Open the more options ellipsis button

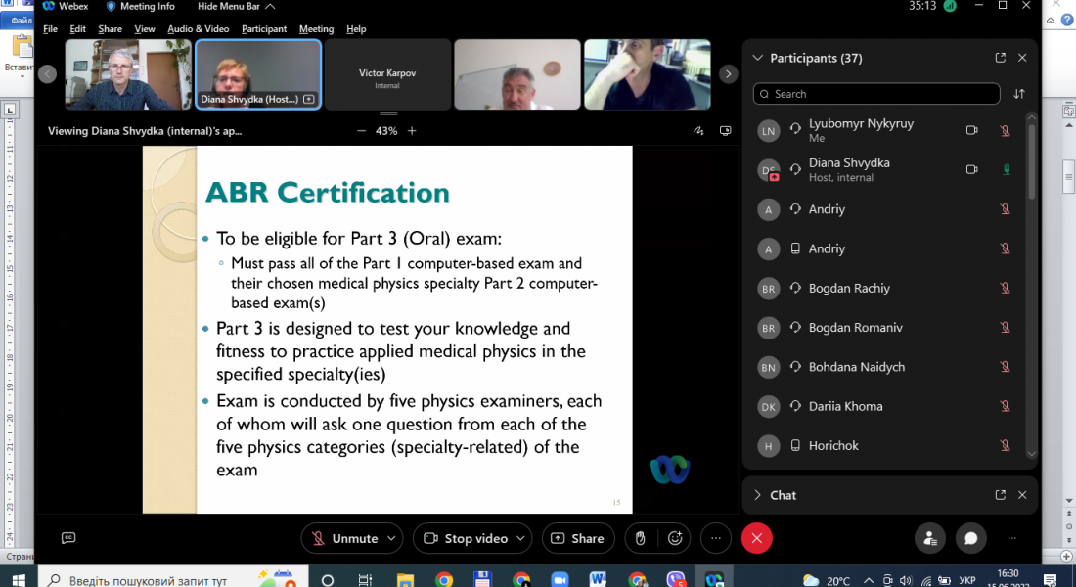pyautogui.click(x=716, y=538)
